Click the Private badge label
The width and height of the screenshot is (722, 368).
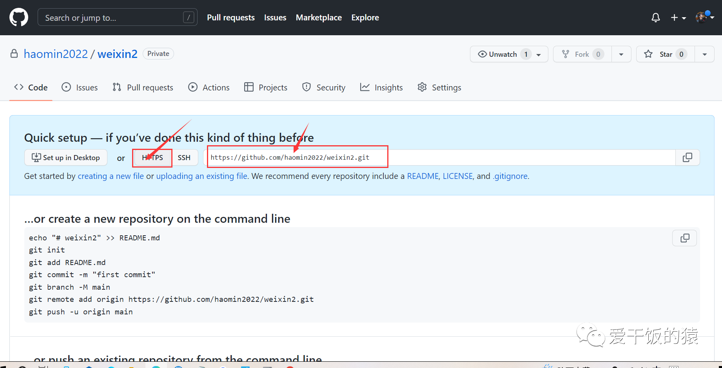coord(158,54)
